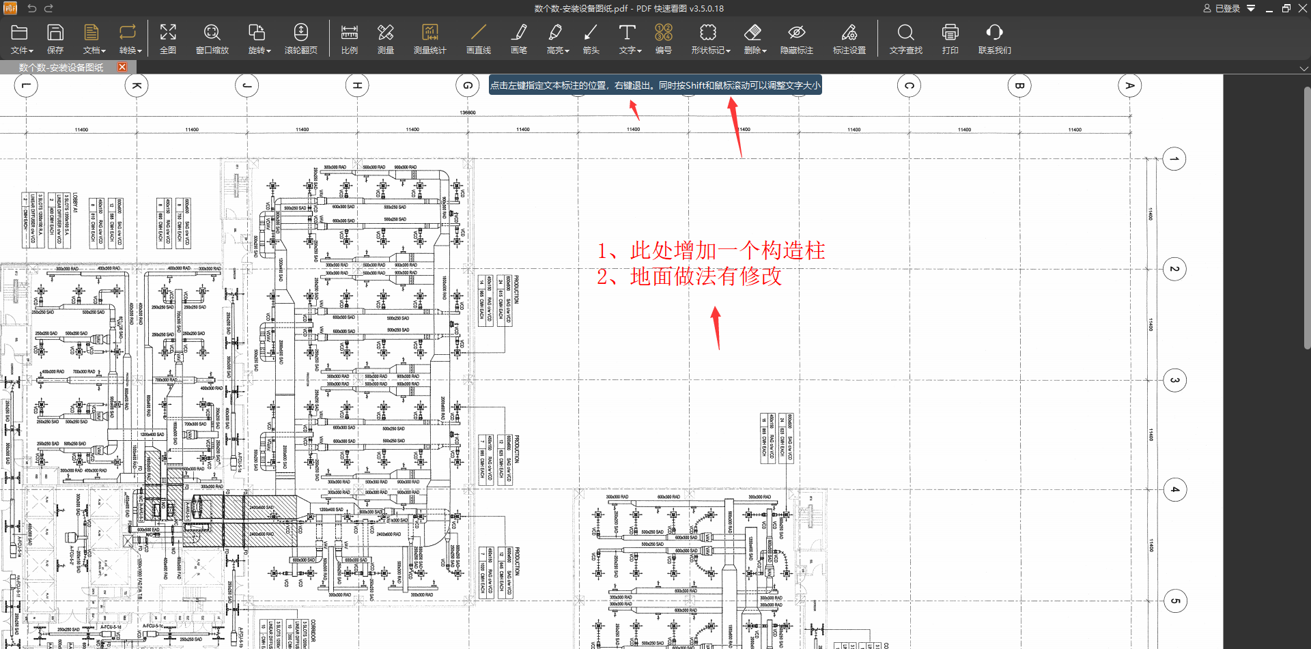
Task: Close the 数个数-安装设备图纸 tab
Action: click(122, 67)
